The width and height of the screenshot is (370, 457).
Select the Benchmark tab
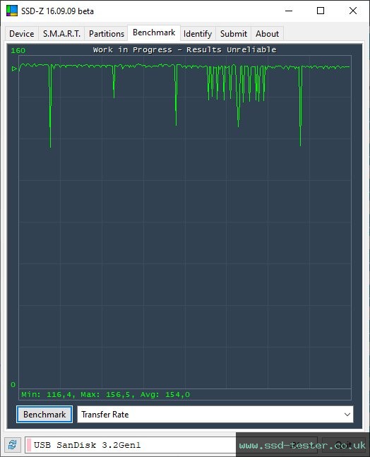pos(154,32)
